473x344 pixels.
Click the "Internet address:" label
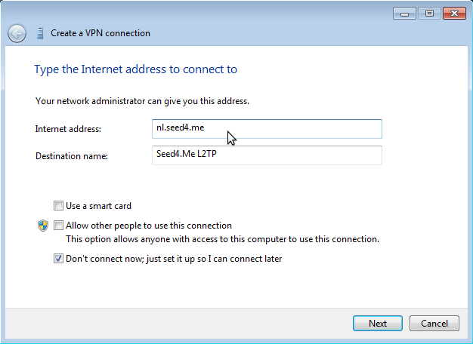coord(68,129)
